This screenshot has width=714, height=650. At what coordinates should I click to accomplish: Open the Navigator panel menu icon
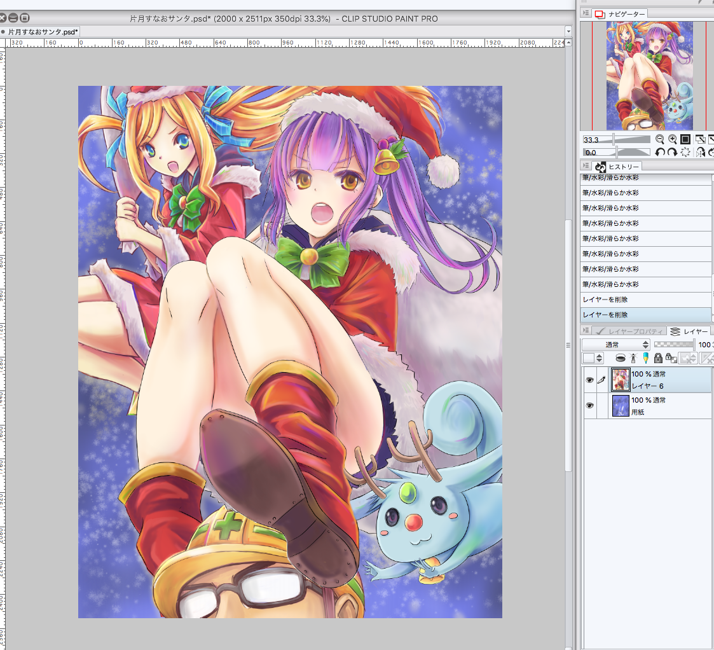(586, 13)
